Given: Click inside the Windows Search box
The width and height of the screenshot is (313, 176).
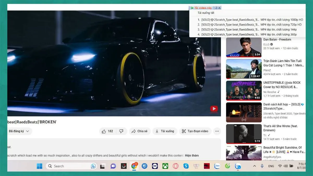Looking at the screenshot, I should point(68,166).
